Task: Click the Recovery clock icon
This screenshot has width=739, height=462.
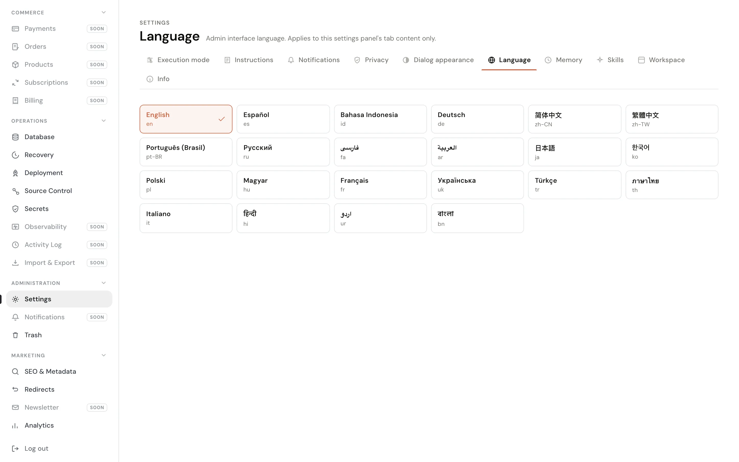Action: (15, 155)
